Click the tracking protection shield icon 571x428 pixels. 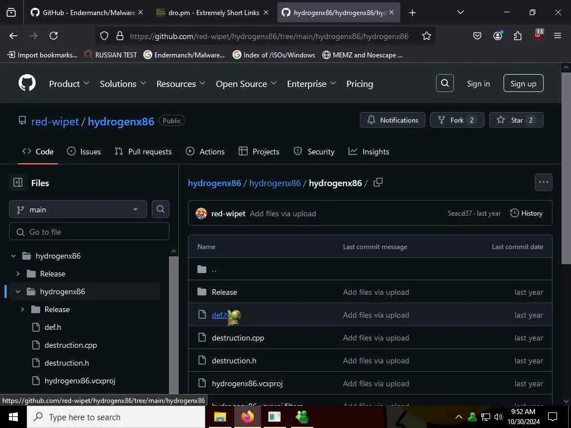[104, 36]
